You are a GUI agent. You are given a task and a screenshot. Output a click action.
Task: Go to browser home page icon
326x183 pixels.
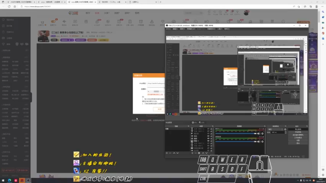click(x=15, y=7)
